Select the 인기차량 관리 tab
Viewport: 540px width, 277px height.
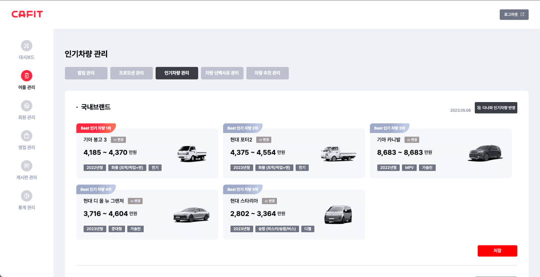[176, 73]
